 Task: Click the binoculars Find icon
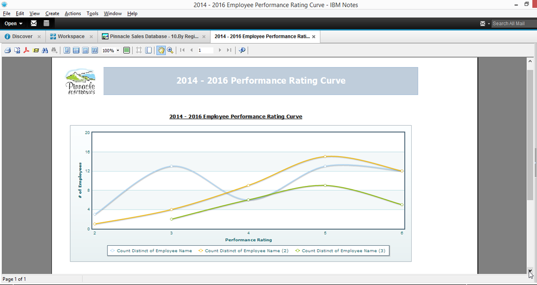[x=45, y=50]
